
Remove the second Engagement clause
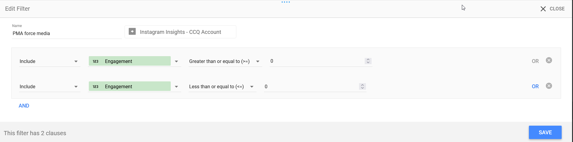pos(549,86)
